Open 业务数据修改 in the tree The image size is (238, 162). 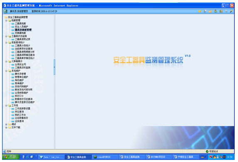point(21,118)
